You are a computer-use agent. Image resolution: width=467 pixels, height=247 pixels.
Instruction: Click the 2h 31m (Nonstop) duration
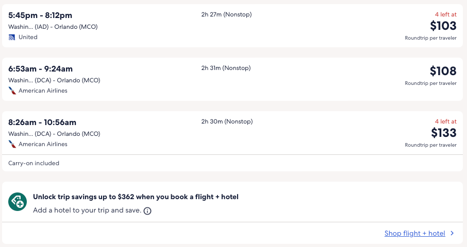click(226, 68)
